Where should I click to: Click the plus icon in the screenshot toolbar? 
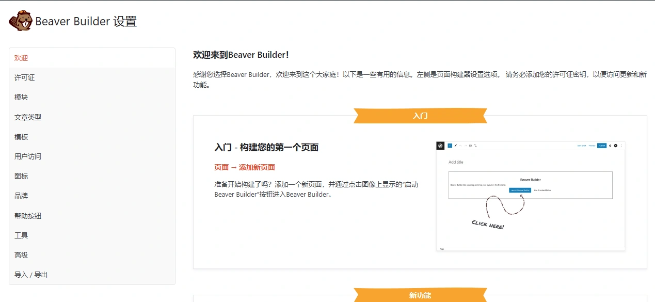[450, 146]
